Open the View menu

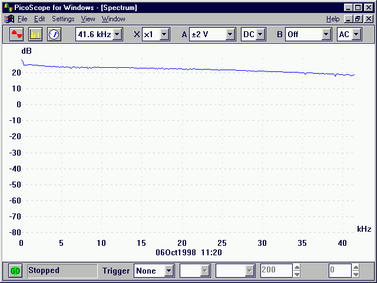click(x=88, y=19)
